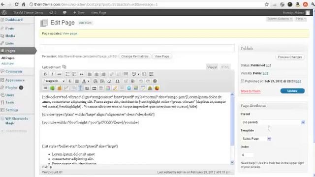Screen dimensions: 315x177
Task: Toggle kitchen sink toolbar rows
Action: coord(151,74)
